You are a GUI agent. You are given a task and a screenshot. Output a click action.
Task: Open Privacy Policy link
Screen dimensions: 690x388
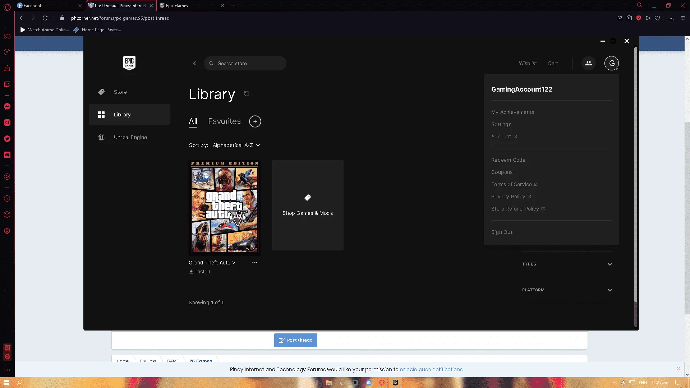[511, 197]
